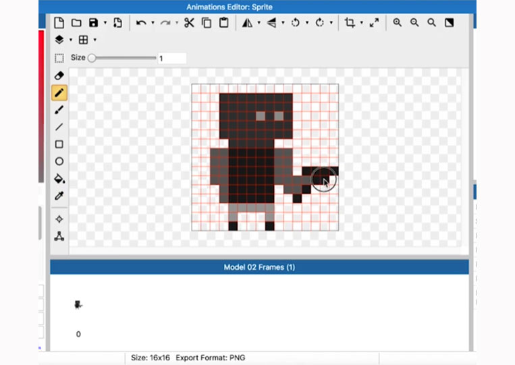The height and width of the screenshot is (365, 515).
Task: Click the frame number '0' label
Action: [x=78, y=334]
